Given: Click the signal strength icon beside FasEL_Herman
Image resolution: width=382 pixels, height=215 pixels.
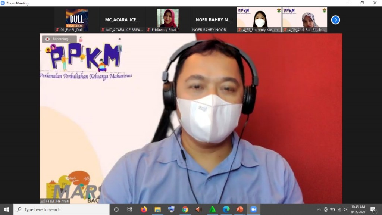Looking at the screenshot, I should tap(43, 201).
